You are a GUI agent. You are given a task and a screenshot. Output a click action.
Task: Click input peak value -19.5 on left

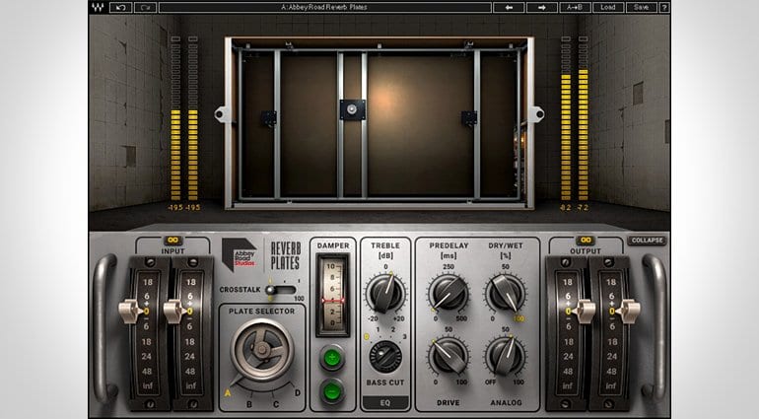[175, 207]
